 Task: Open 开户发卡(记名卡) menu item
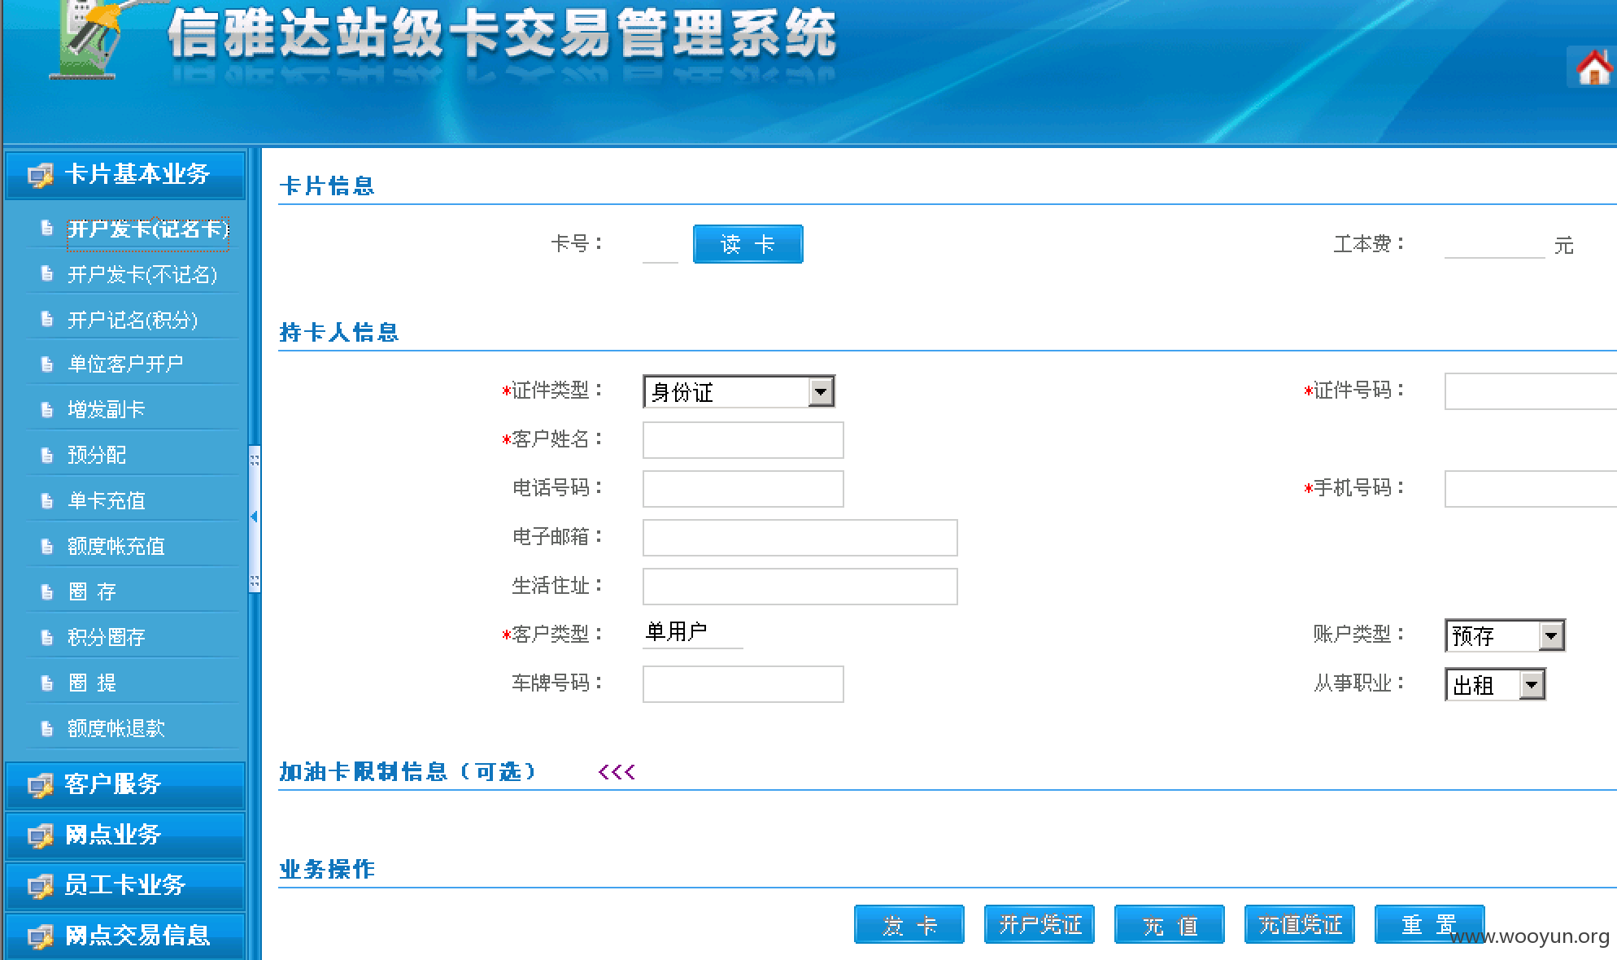pos(148,229)
